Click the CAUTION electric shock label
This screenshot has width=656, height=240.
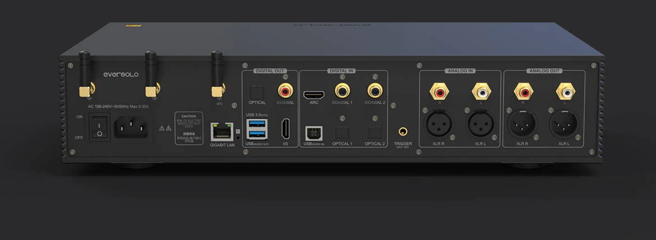pyautogui.click(x=189, y=128)
